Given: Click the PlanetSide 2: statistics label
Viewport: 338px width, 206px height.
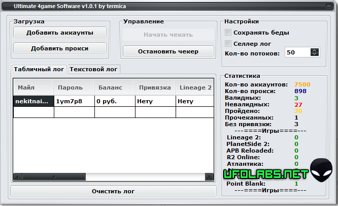Looking at the screenshot, I should [248, 144].
